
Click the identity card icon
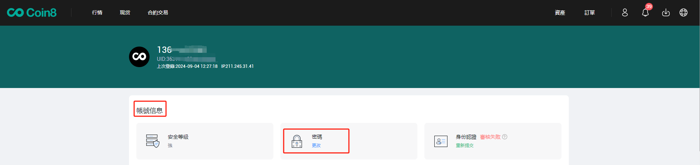point(441,141)
